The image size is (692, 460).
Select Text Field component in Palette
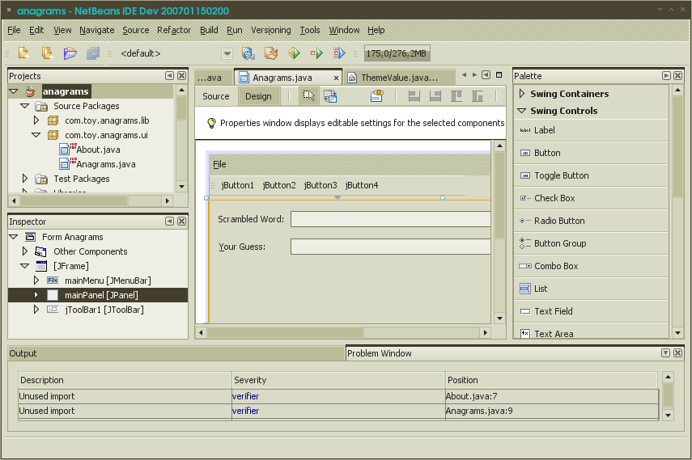click(x=591, y=311)
